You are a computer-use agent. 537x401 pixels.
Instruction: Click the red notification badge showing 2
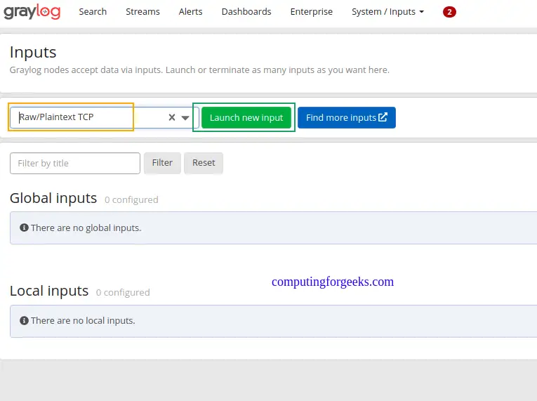449,12
